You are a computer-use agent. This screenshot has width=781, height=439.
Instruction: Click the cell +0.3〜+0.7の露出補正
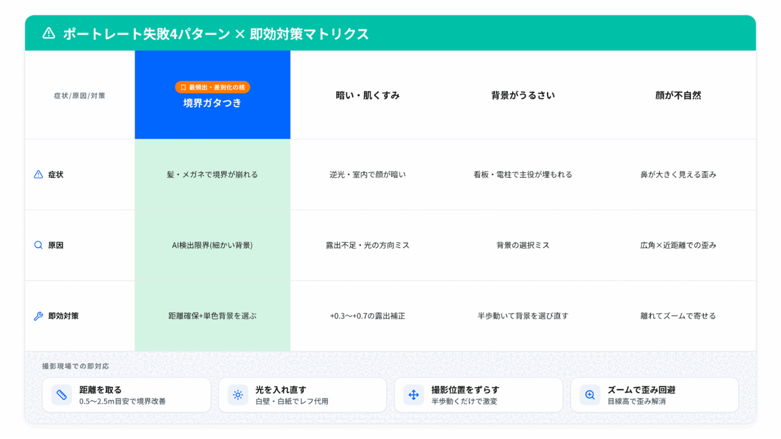pyautogui.click(x=368, y=316)
